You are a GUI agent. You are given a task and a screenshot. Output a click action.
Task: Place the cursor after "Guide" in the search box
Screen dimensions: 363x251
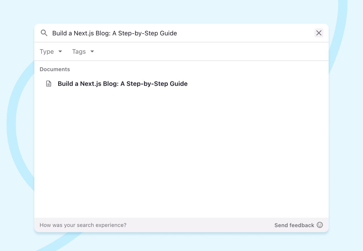point(177,33)
